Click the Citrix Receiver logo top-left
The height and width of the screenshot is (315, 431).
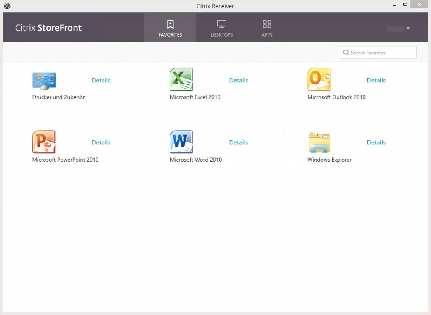[x=7, y=6]
